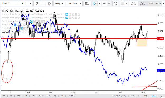Open chart properties gear at bottom right corner
The image size is (165, 98).
pos(161,96)
